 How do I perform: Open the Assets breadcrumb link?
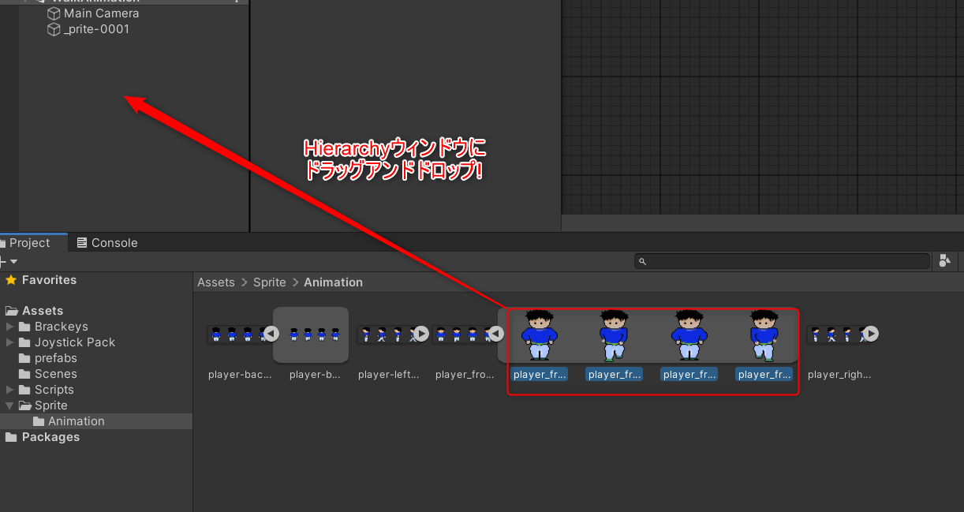click(x=216, y=282)
